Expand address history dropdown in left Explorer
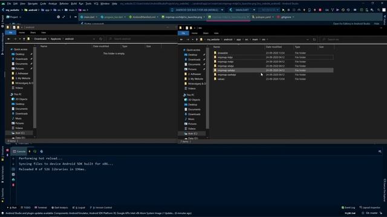 click(94, 39)
